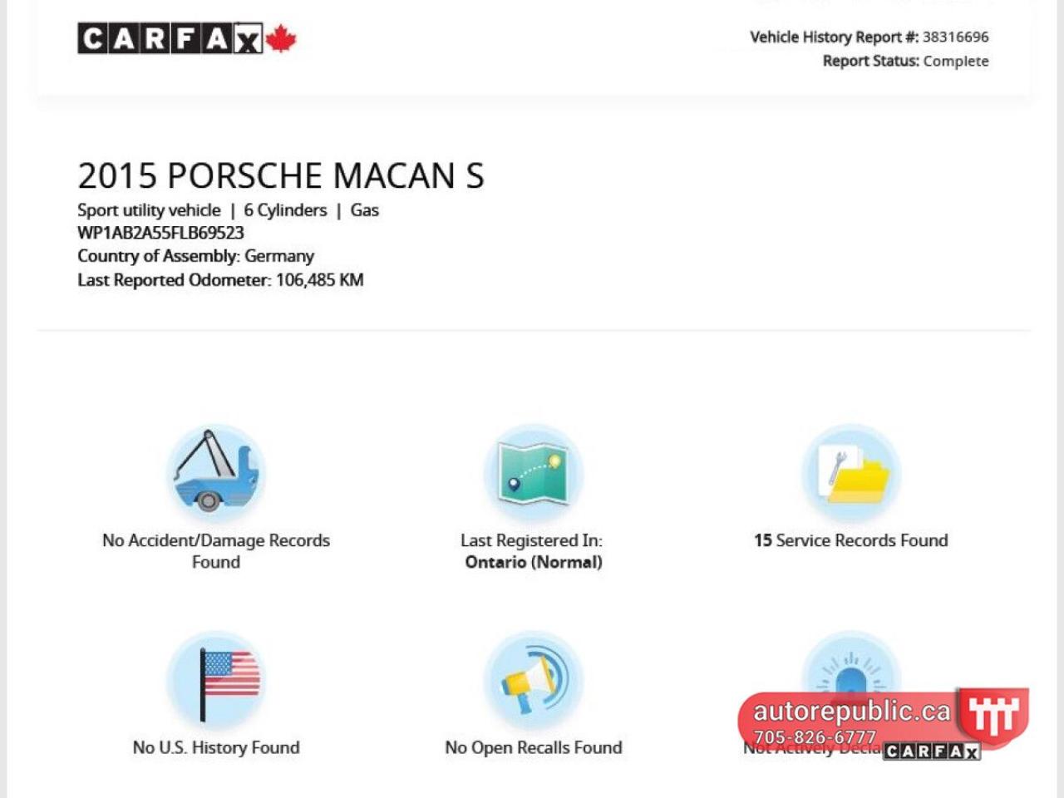Click 'Sport utility vehicle' text
The width and height of the screenshot is (1064, 798).
pos(149,210)
